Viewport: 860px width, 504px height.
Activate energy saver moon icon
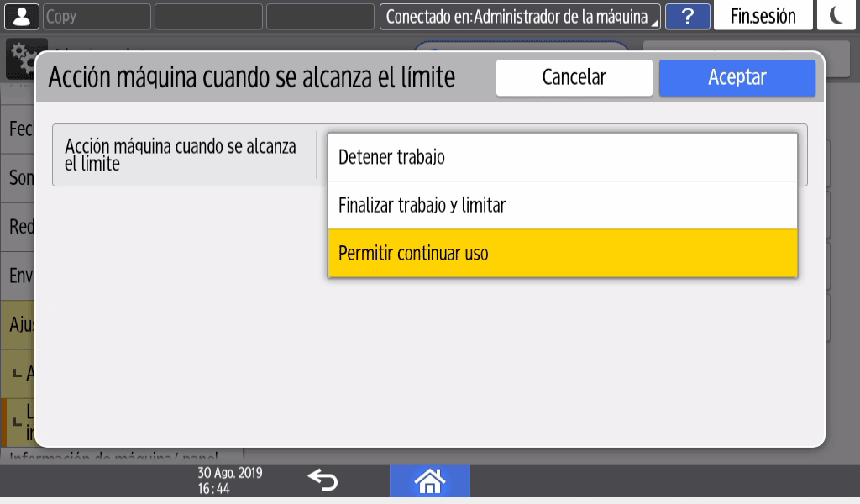pyautogui.click(x=837, y=16)
